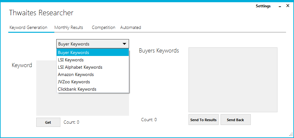This screenshot has width=294, height=138.
Task: Go to the Competition tab
Action: point(103,28)
